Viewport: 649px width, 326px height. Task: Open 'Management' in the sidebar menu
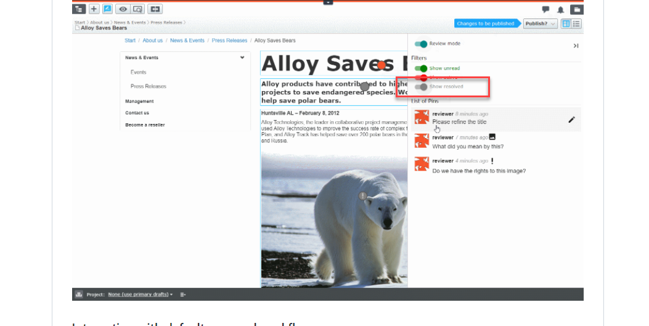pos(139,101)
